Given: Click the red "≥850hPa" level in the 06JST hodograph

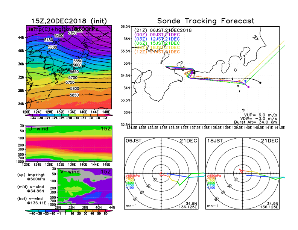Looking at the screenshot, I should click(x=132, y=176).
